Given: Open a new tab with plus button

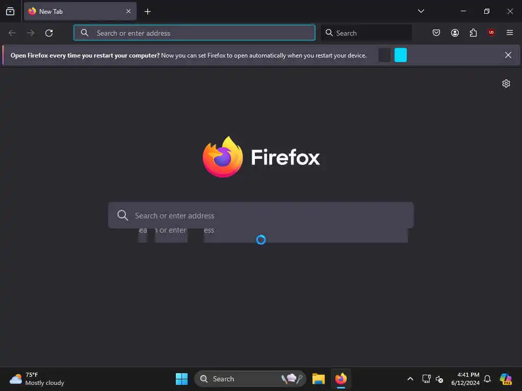Looking at the screenshot, I should [x=147, y=12].
